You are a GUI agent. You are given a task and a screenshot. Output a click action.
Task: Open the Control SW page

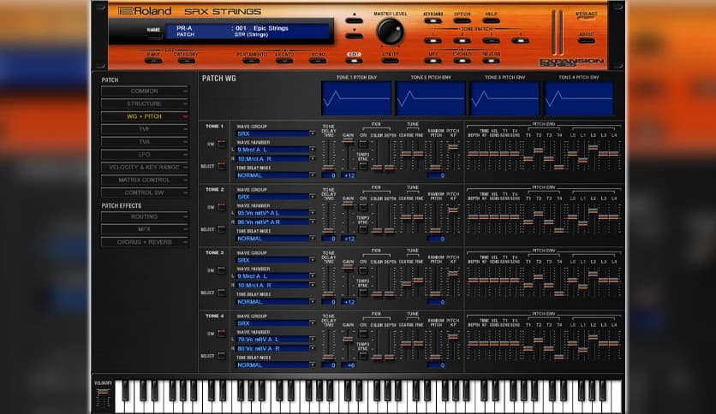click(144, 192)
